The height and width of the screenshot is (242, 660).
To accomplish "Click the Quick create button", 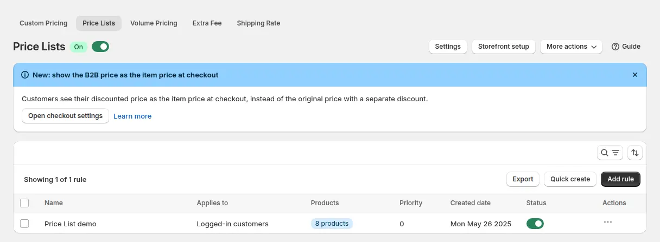I will [x=570, y=179].
